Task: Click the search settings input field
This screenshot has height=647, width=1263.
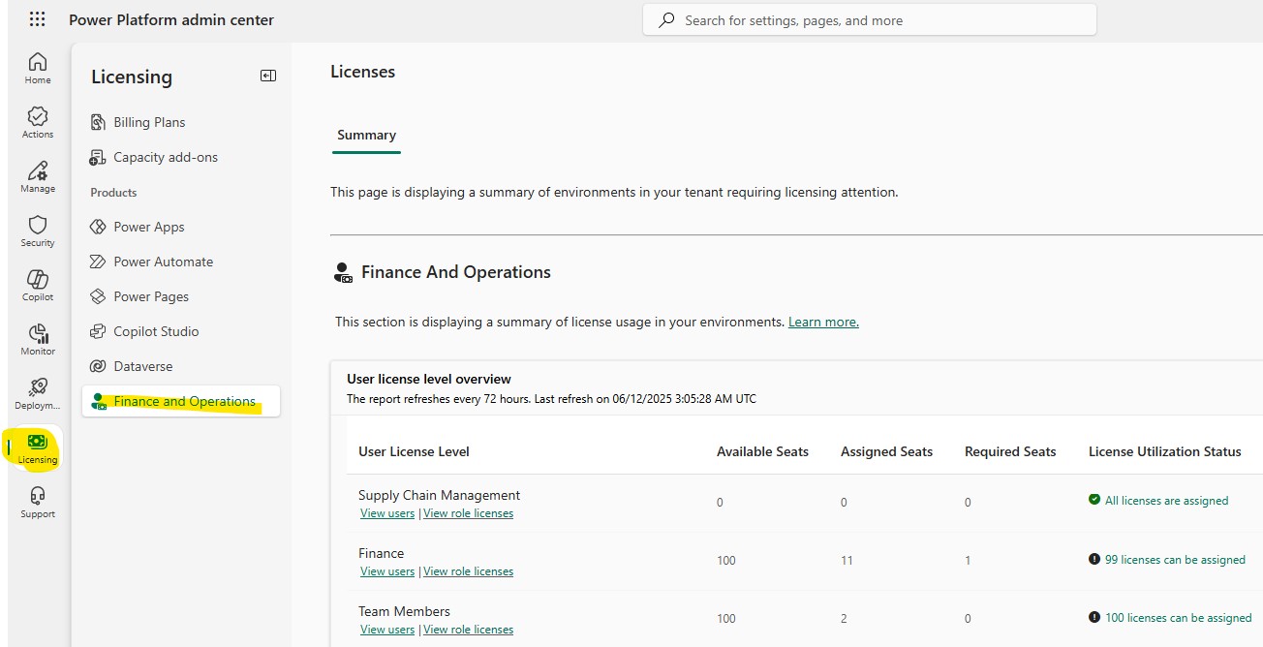Action: (x=870, y=19)
